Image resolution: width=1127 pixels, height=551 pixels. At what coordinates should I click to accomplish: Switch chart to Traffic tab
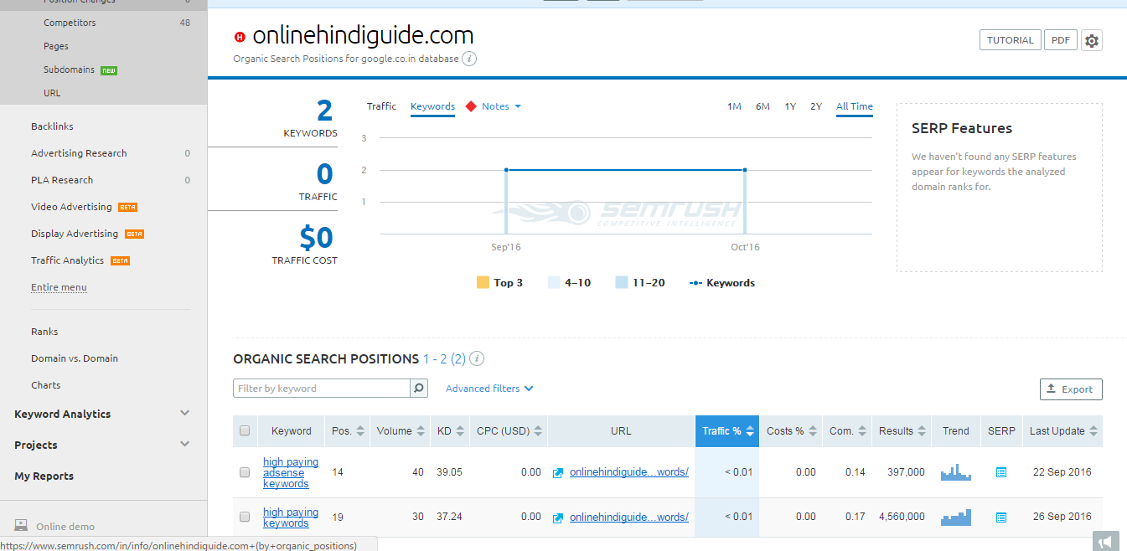(381, 106)
